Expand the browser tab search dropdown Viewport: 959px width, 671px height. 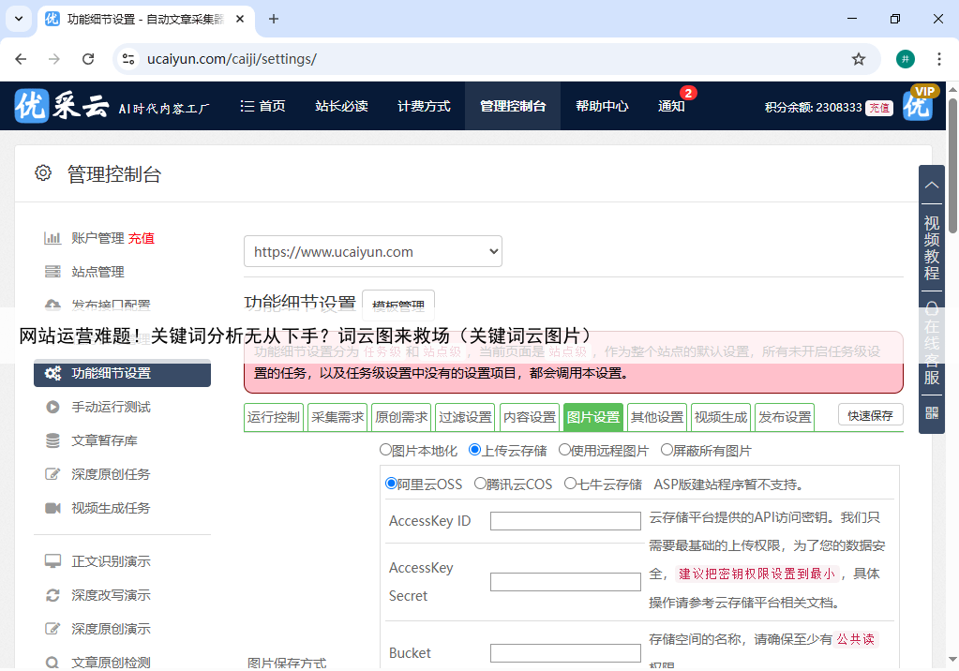click(19, 19)
